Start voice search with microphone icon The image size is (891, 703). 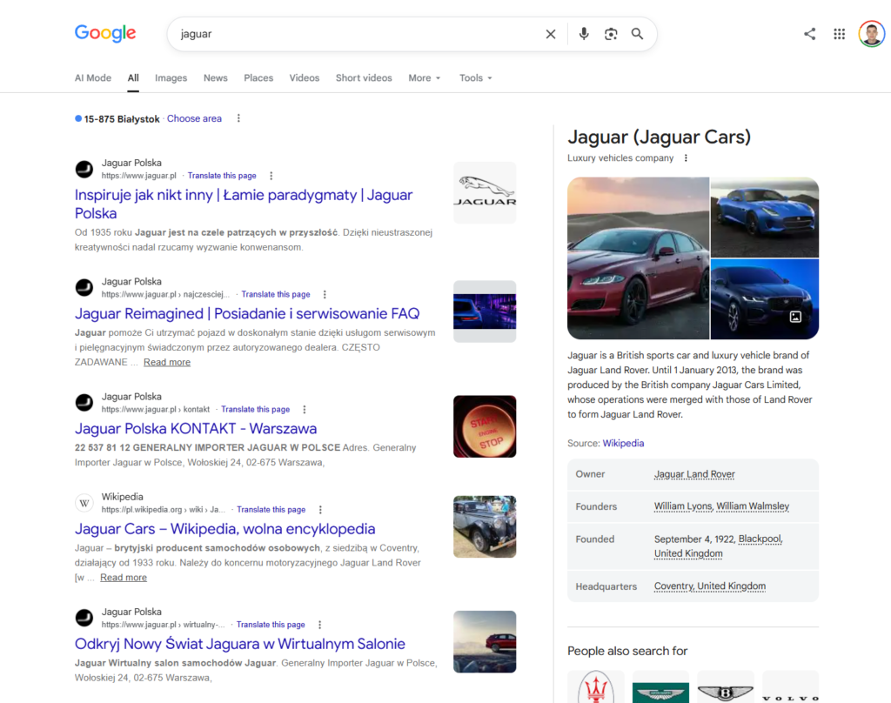coord(584,34)
